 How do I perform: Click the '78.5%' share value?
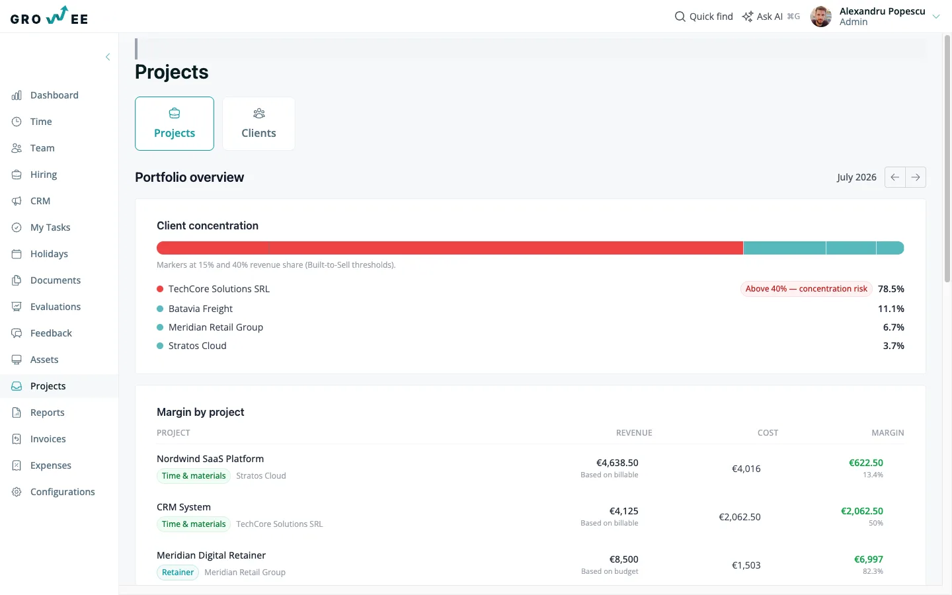click(891, 289)
